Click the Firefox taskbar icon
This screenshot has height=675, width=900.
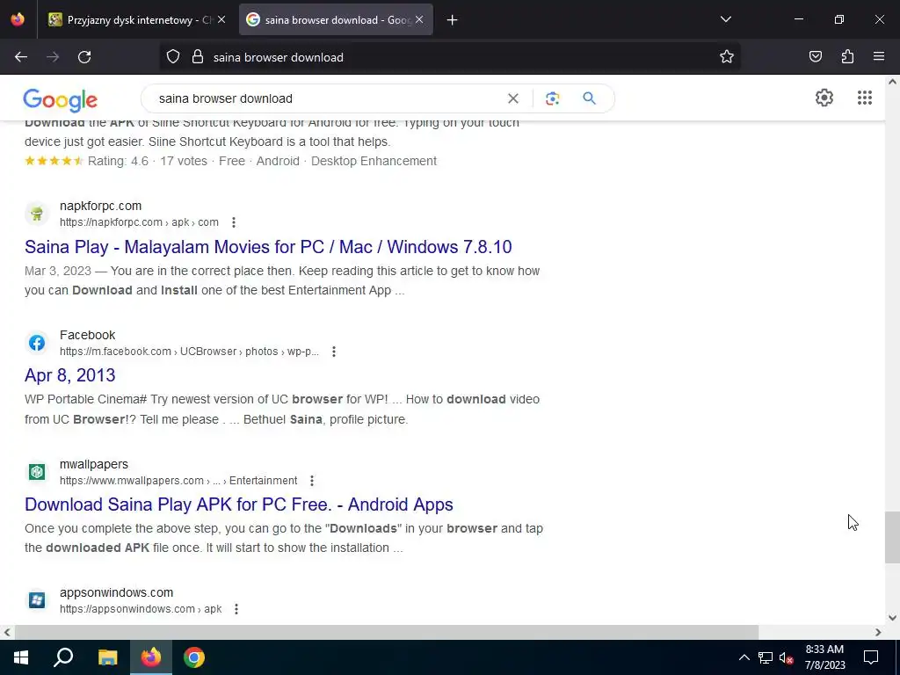[x=151, y=657]
